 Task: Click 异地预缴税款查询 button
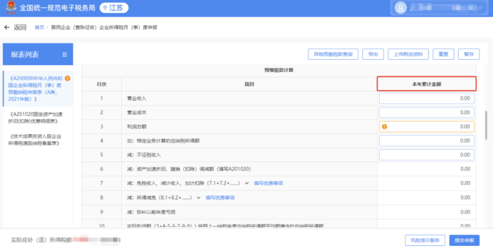pyautogui.click(x=333, y=54)
